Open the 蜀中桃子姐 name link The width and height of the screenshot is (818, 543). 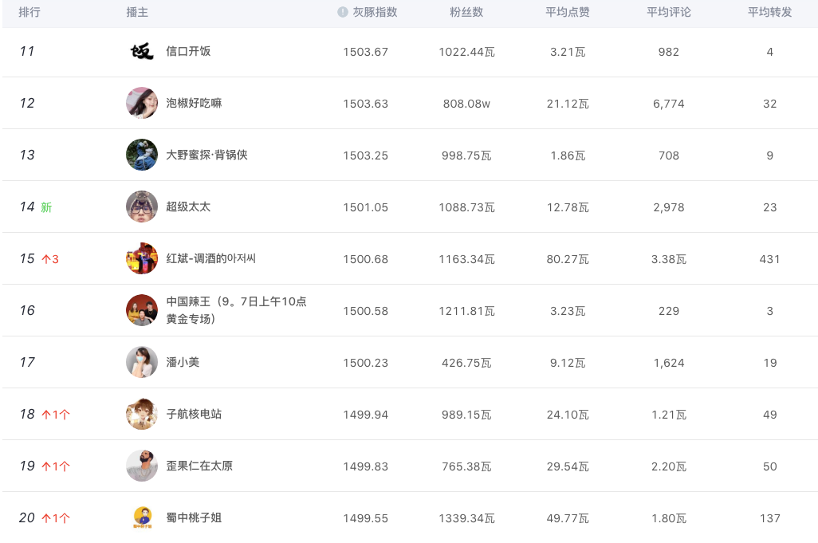pyautogui.click(x=194, y=517)
